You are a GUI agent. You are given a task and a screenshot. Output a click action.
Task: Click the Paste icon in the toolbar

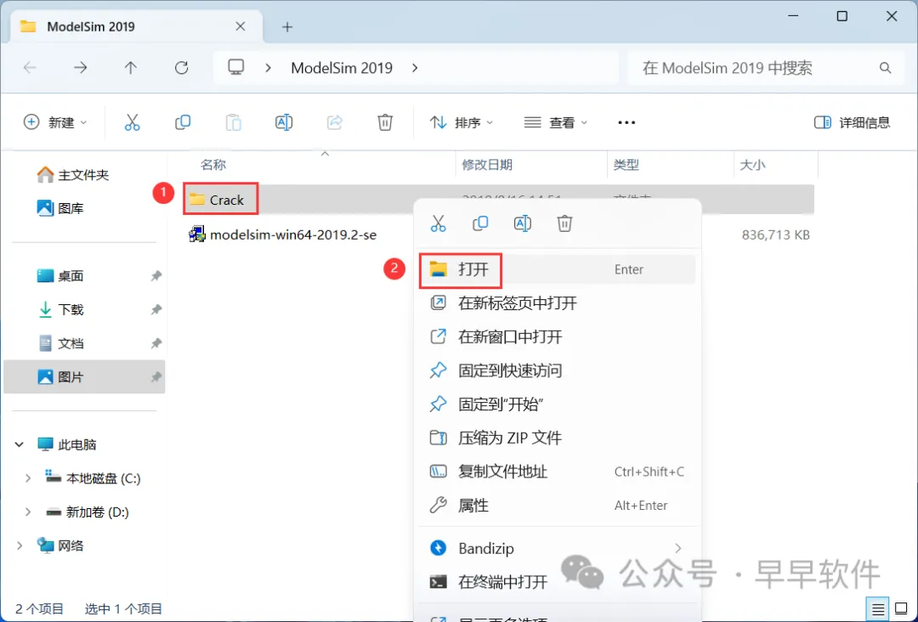pyautogui.click(x=233, y=122)
